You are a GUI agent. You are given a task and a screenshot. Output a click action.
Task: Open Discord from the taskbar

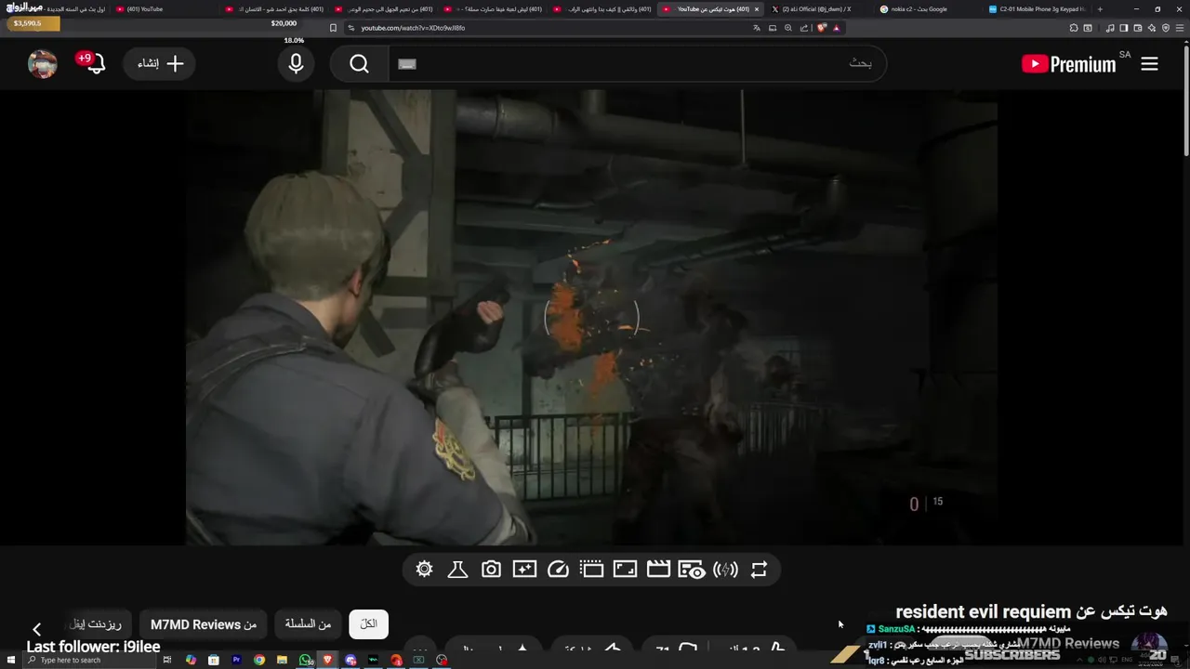tap(350, 660)
